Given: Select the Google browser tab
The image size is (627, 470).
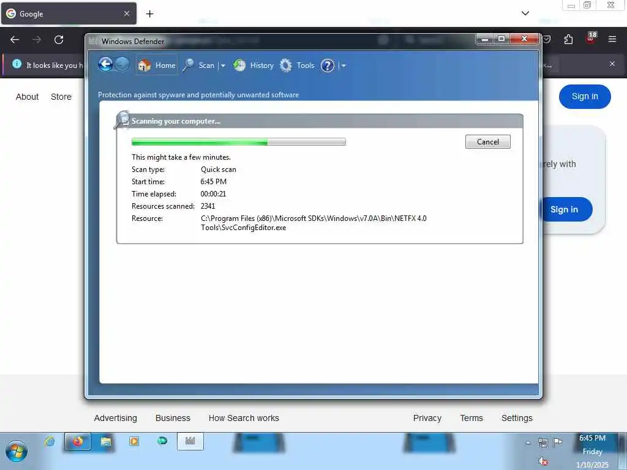Looking at the screenshot, I should point(69,13).
